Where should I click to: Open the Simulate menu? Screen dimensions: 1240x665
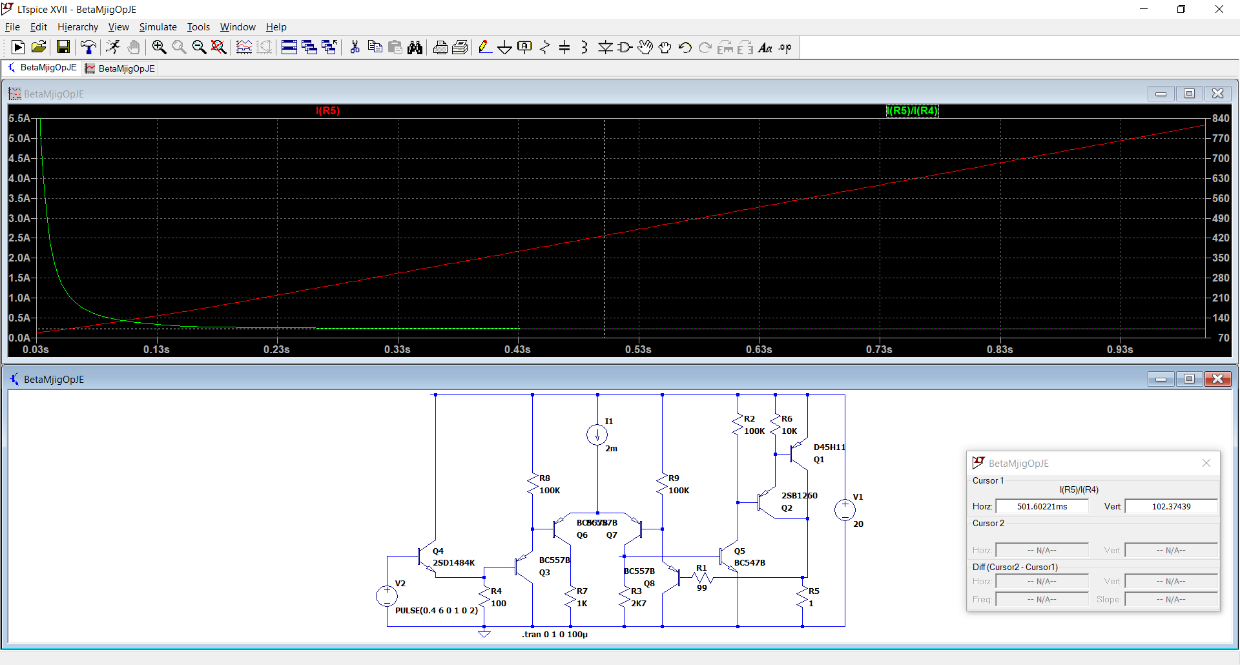pos(158,26)
